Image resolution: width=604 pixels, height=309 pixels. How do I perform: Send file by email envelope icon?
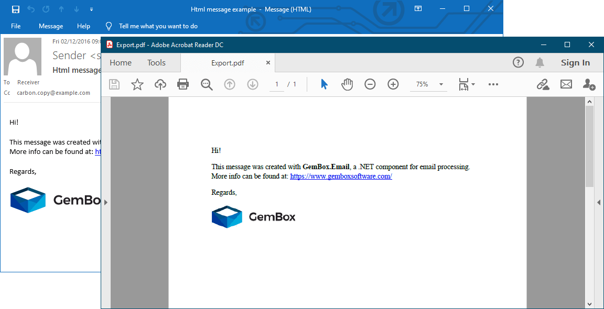566,84
